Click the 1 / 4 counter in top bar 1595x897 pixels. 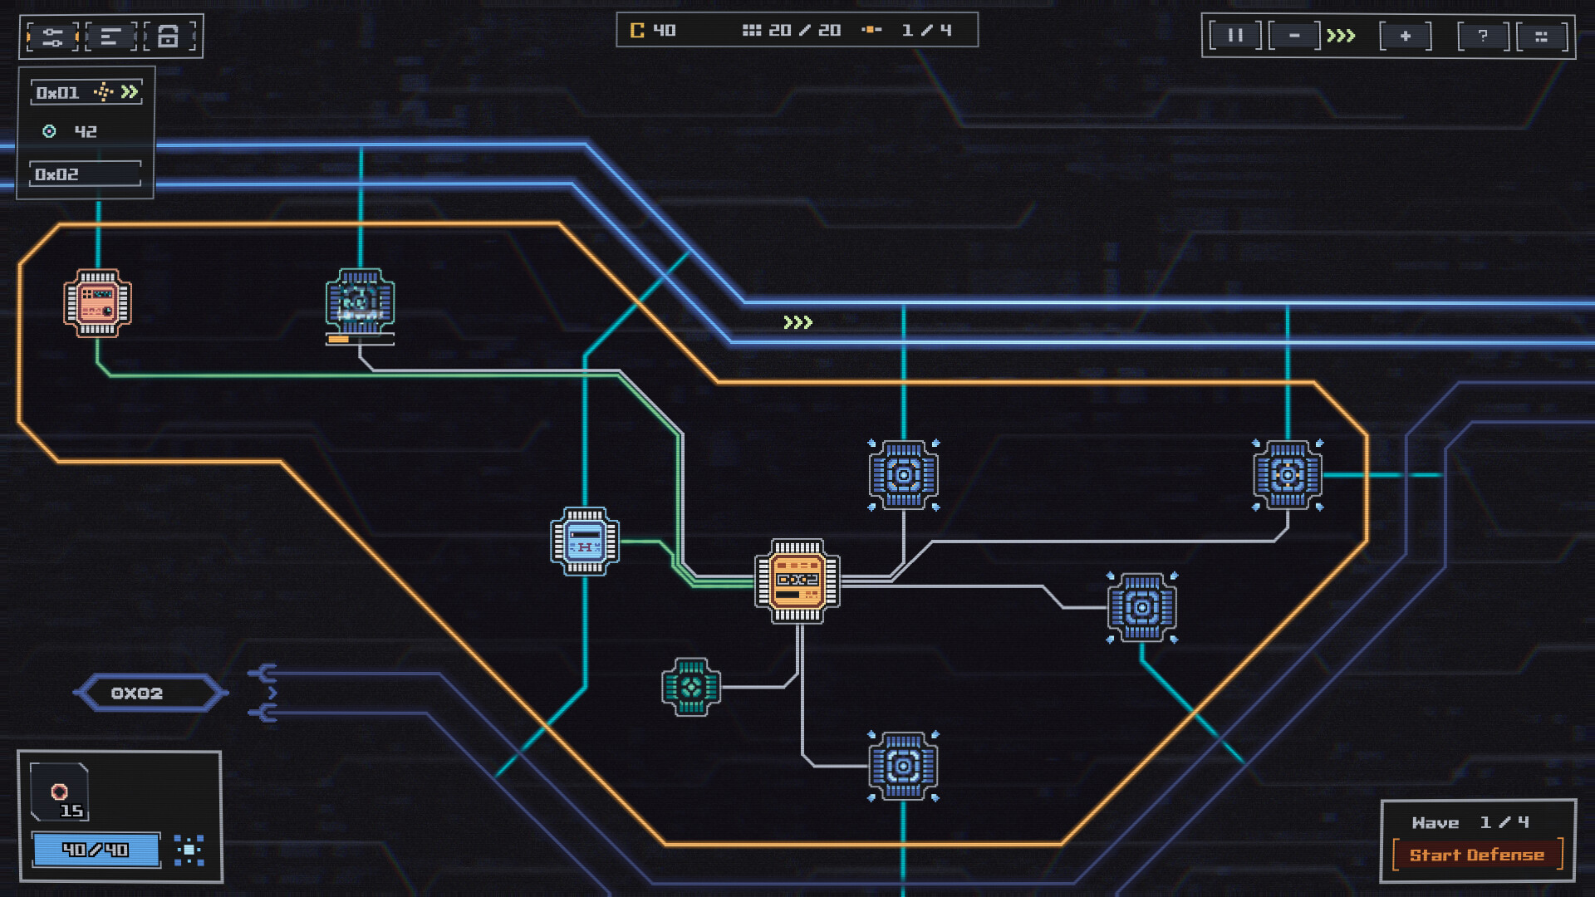[x=907, y=31]
